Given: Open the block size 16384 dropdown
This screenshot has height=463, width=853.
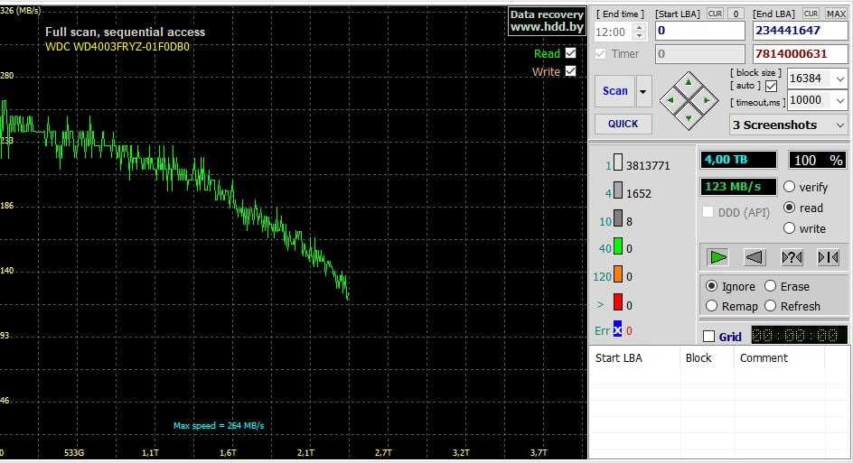Looking at the screenshot, I should pyautogui.click(x=840, y=79).
